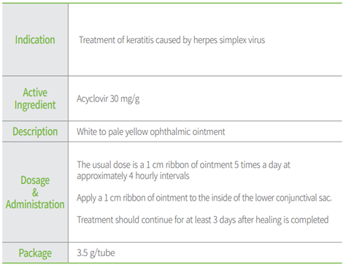Click 'healing is completed' phrase
The width and height of the screenshot is (346, 267).
(292, 220)
